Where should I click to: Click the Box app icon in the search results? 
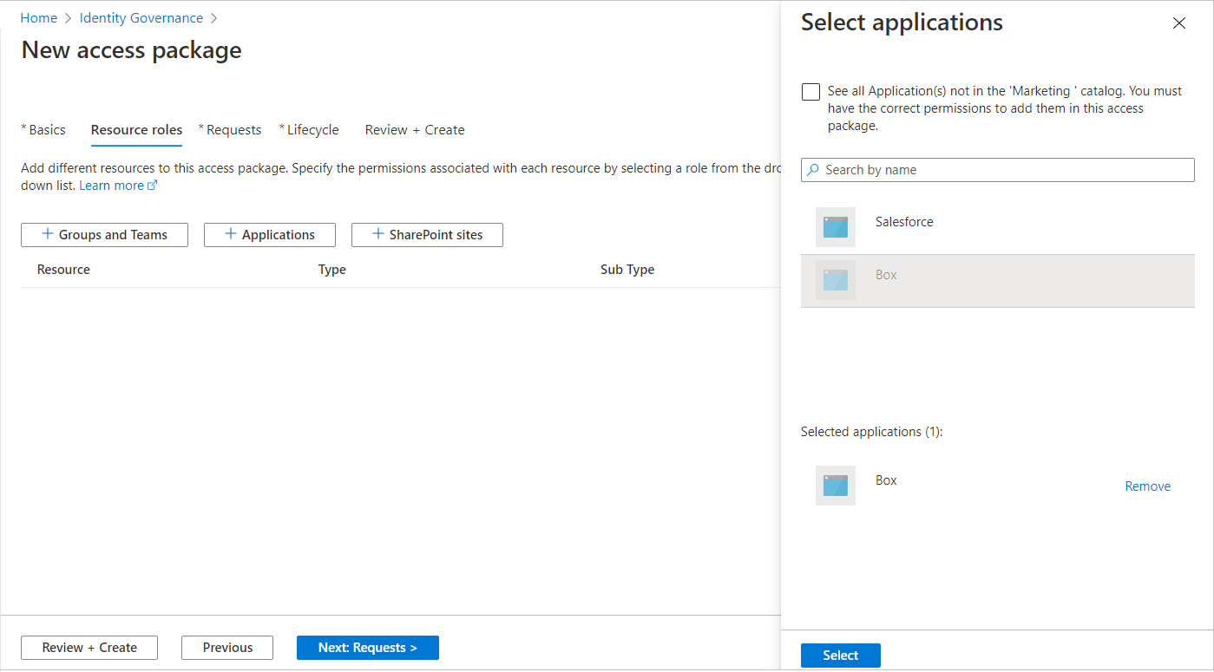click(836, 280)
